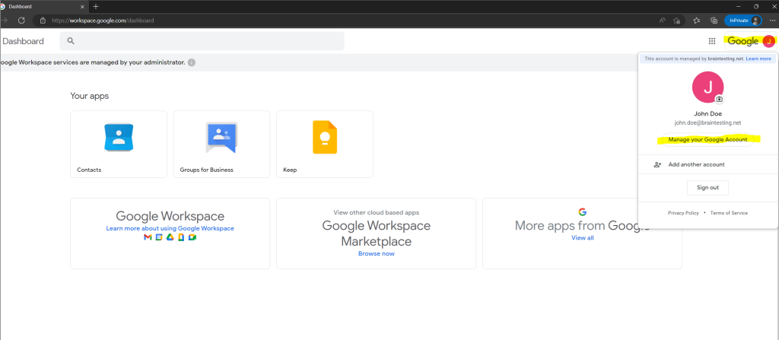The height and width of the screenshot is (340, 779).
Task: Click the browser refresh button
Action: pyautogui.click(x=21, y=21)
